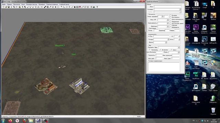Image resolution: width=220 pixels, height=123 pixels.
Task: Click the help icon ending the toolbar
Action: tap(97, 7)
